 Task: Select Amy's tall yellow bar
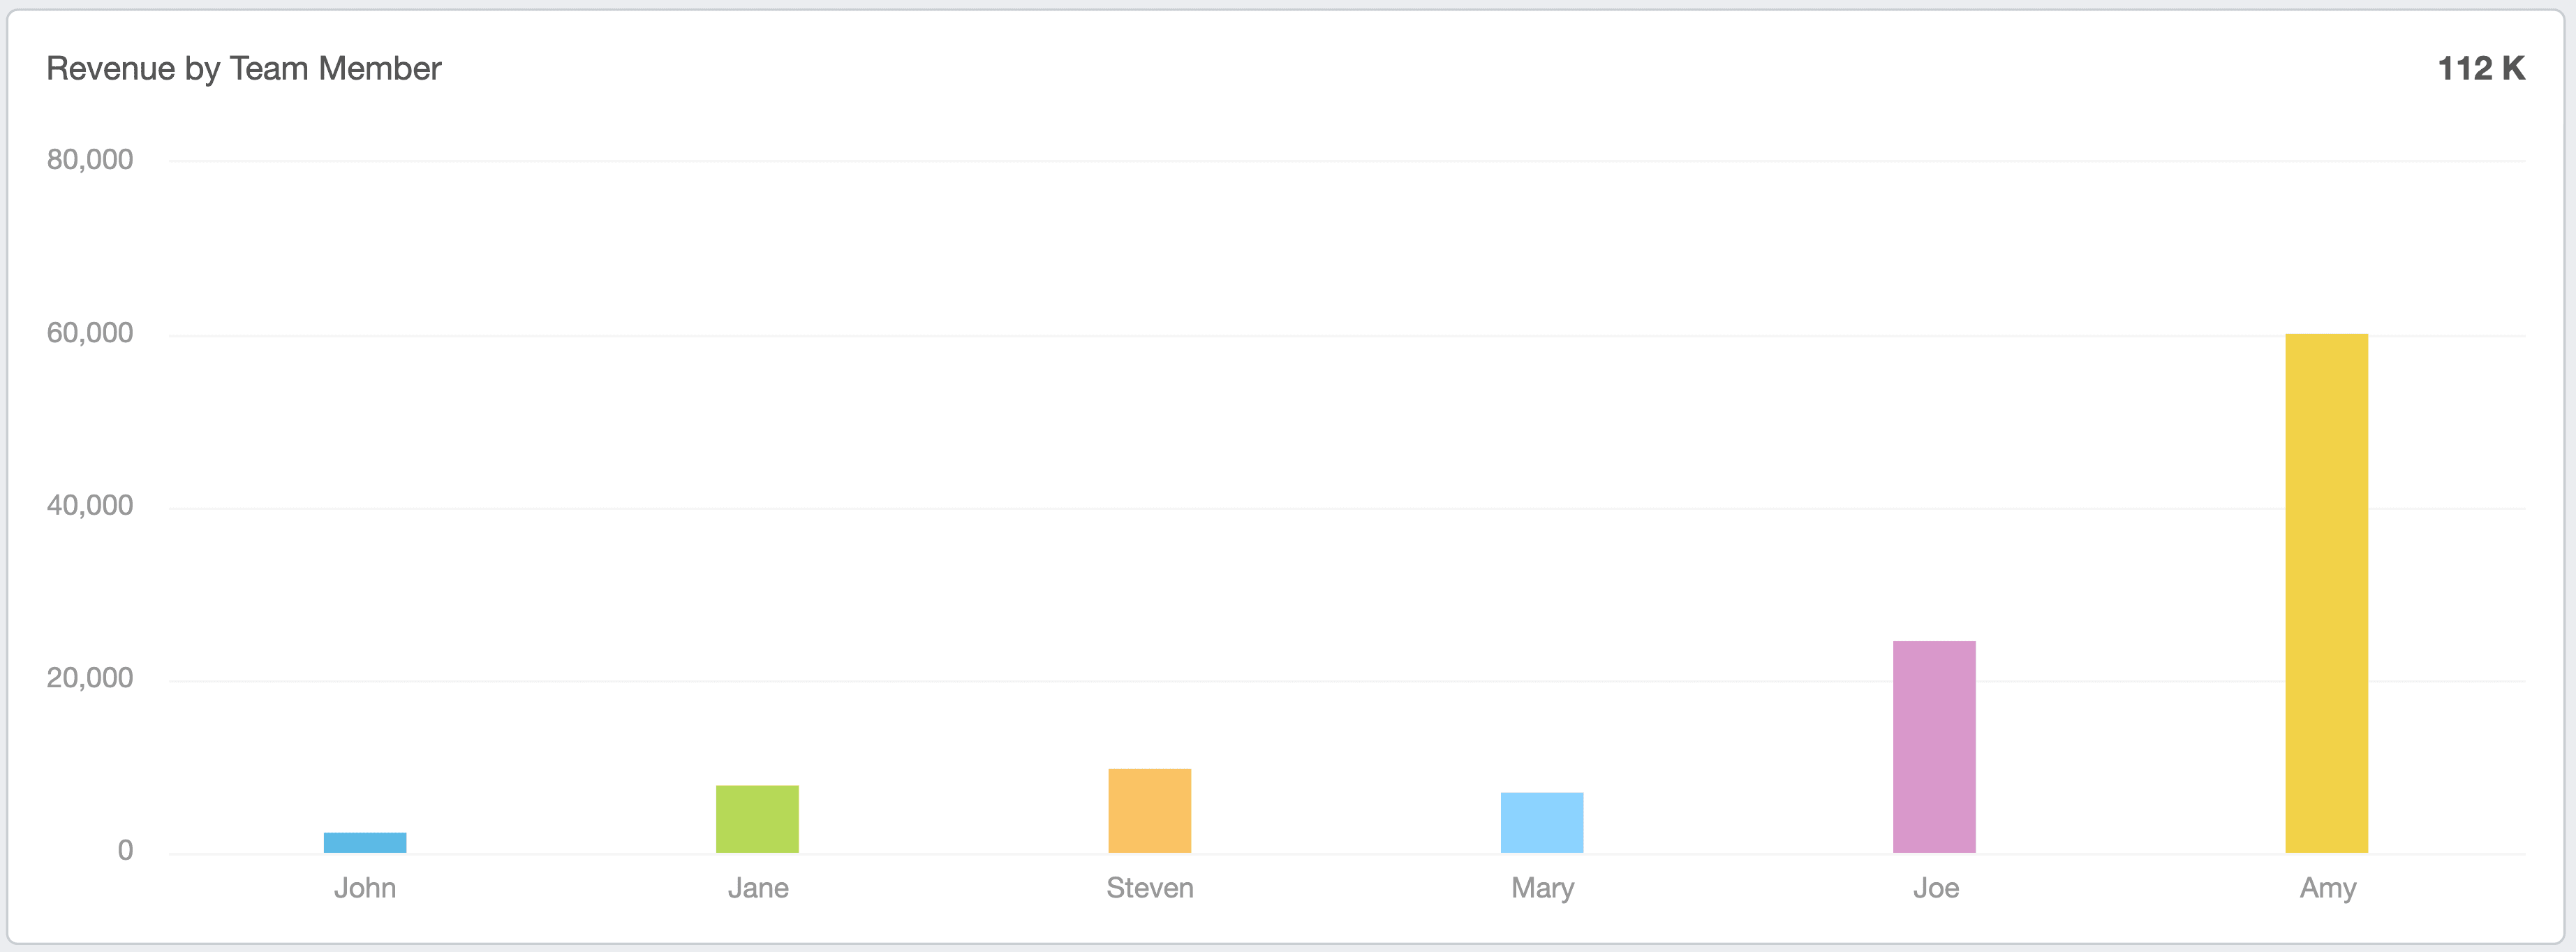2326,593
